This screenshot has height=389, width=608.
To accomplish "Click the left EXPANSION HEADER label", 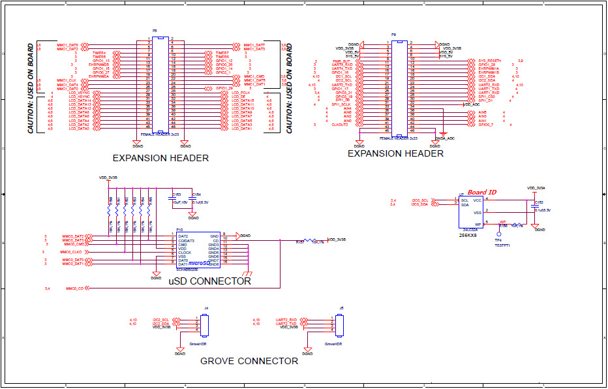I will 160,158.
